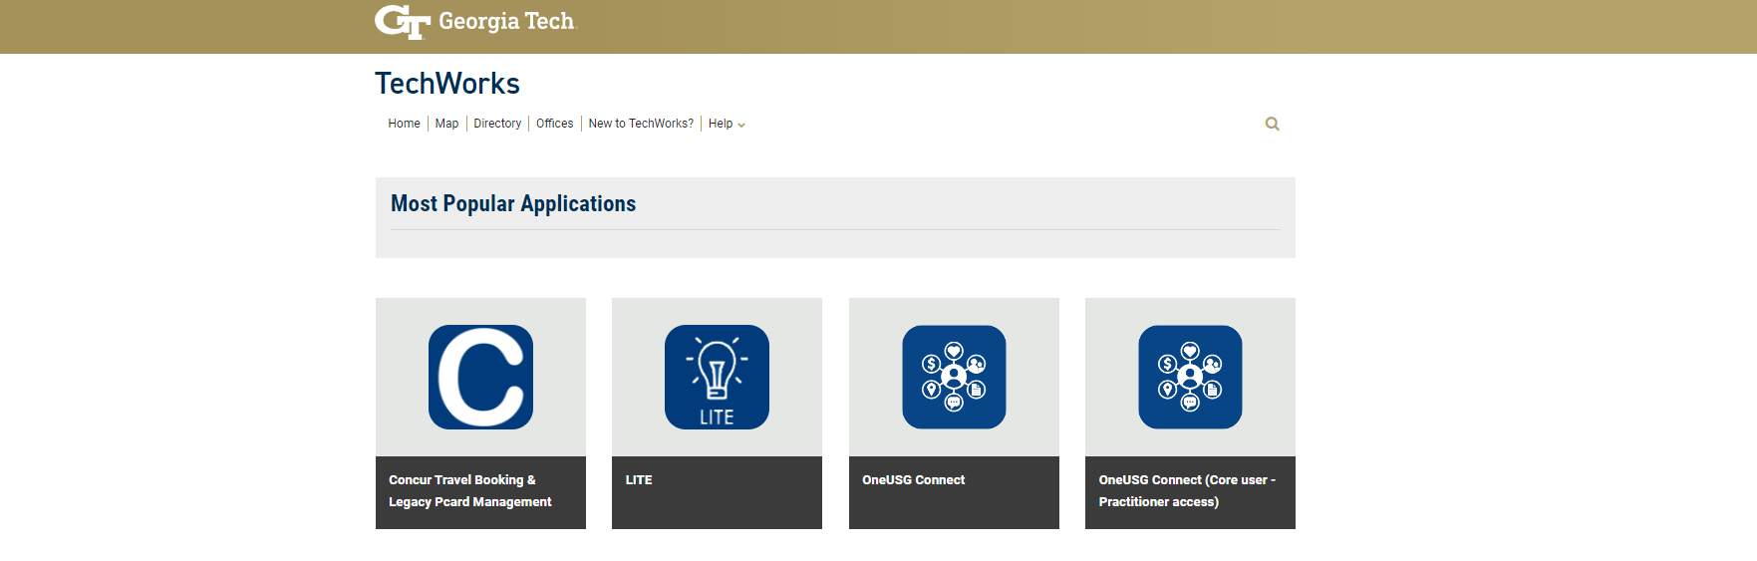Go to the Home menu item
This screenshot has height=561, width=1757.
(x=404, y=124)
